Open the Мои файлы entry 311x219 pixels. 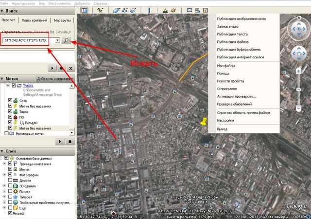pyautogui.click(x=225, y=66)
